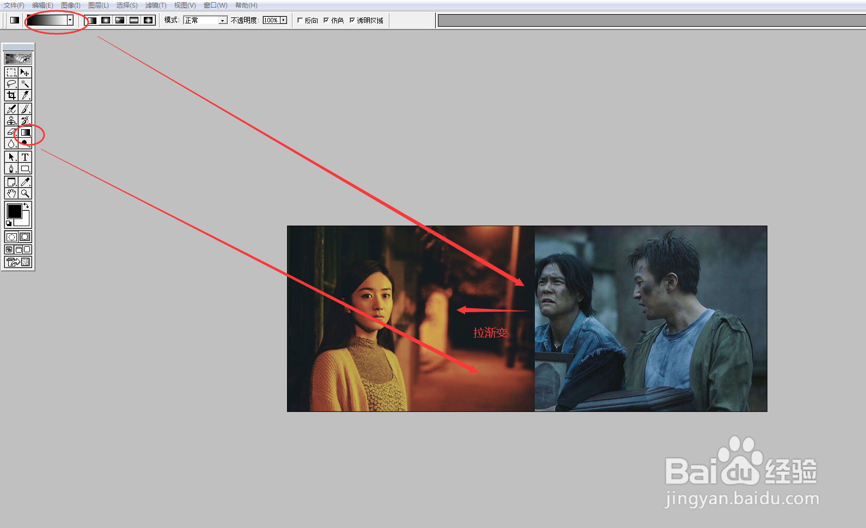Select the Pen tool
The height and width of the screenshot is (528, 866).
(x=11, y=168)
